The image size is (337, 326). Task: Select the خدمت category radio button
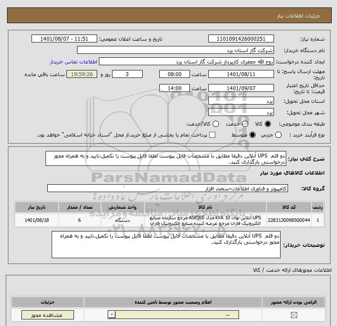click(245, 124)
